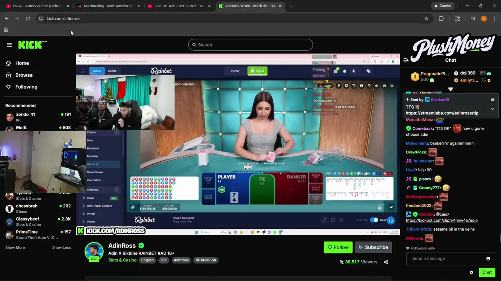Hide the pinned message with eye icon
Image resolution: width=501 pixels, height=281 pixels.
492,100
